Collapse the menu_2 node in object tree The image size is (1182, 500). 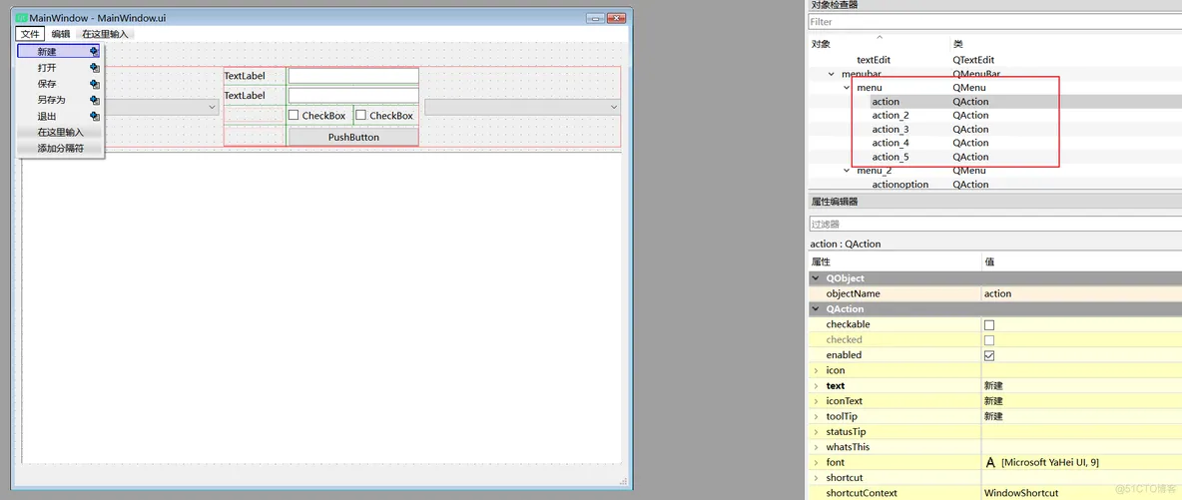847,171
